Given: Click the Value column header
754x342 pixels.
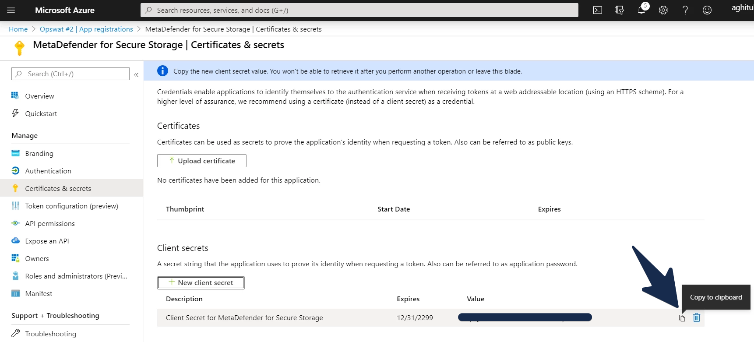Looking at the screenshot, I should click(475, 299).
